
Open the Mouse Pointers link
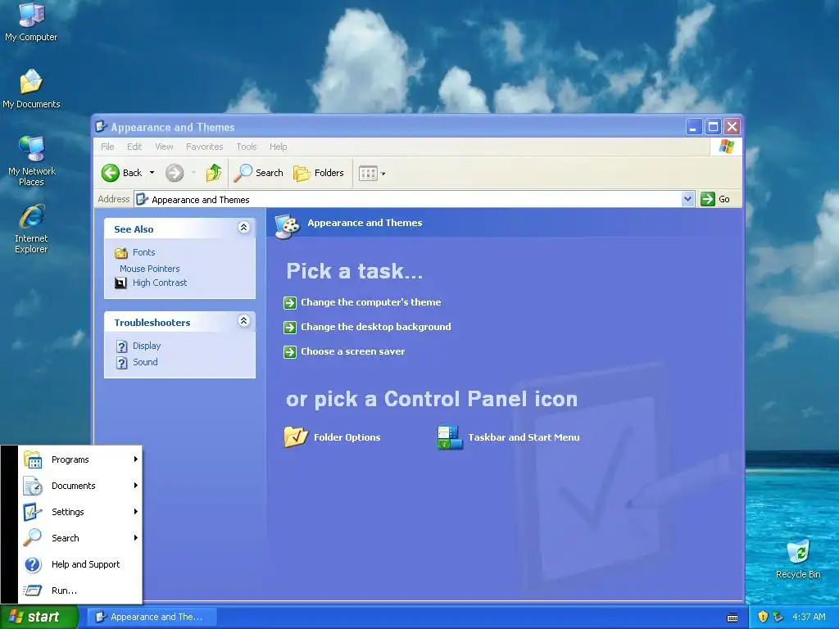150,269
